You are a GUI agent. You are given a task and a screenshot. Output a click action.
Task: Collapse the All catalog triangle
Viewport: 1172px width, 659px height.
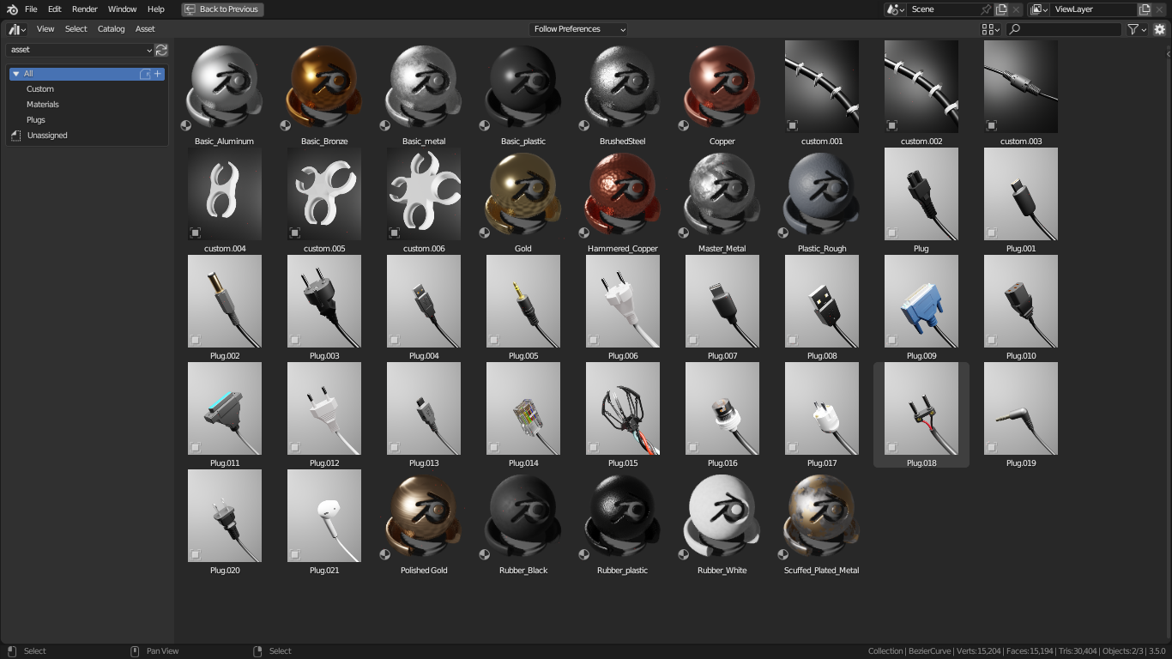point(15,74)
